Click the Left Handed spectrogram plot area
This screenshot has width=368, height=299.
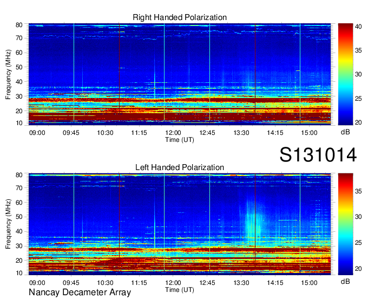click(x=180, y=224)
